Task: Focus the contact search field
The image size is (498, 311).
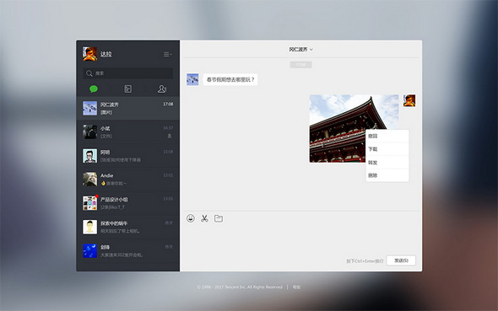Action: tap(128, 73)
